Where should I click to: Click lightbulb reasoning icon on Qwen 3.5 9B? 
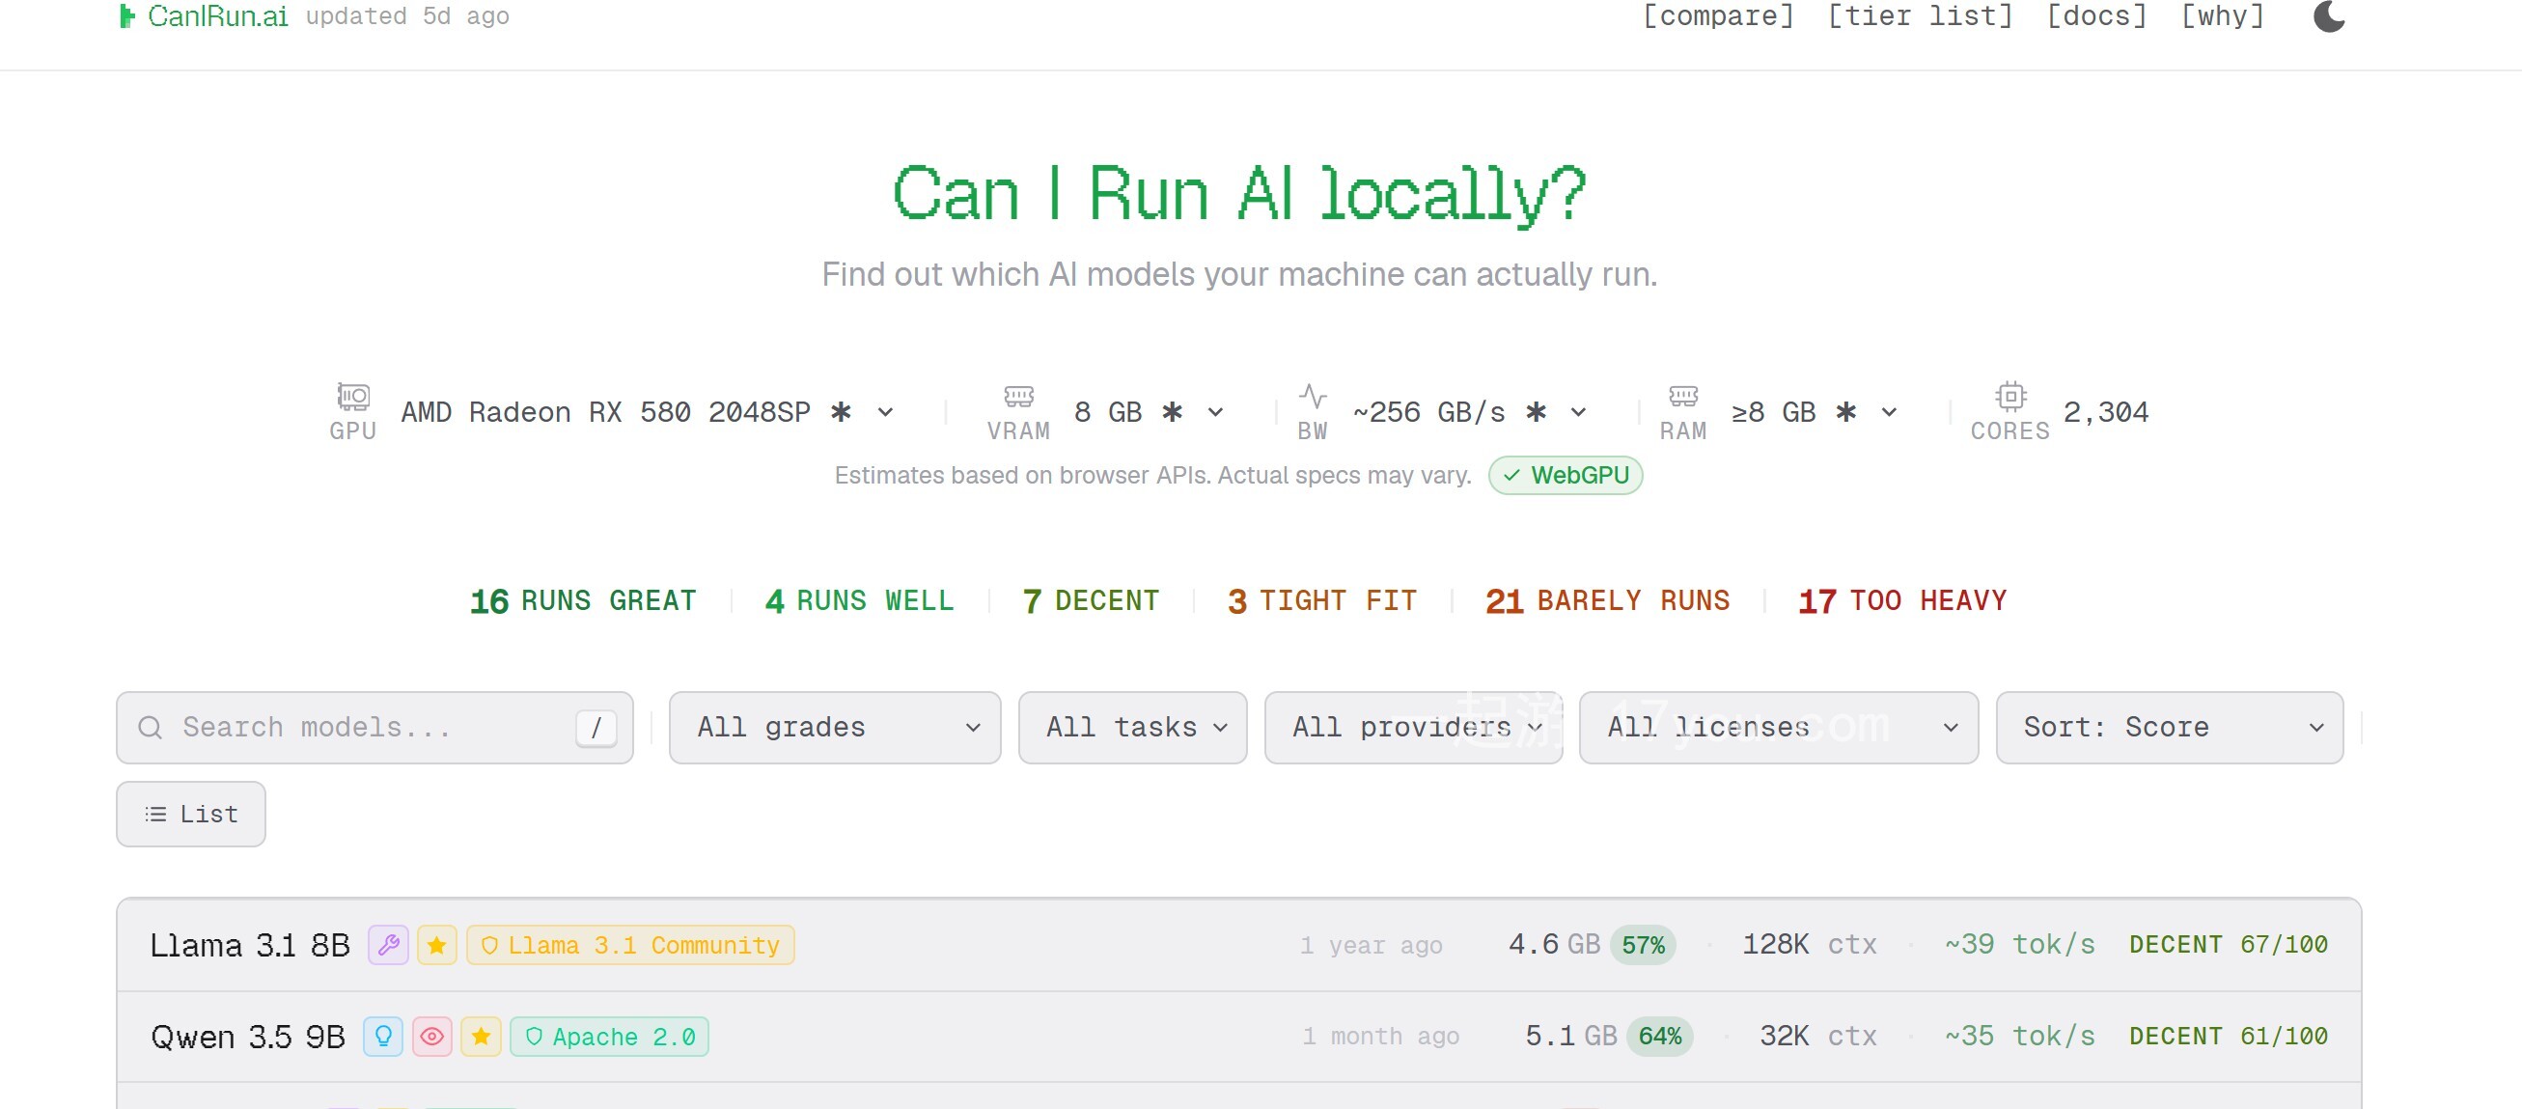pyautogui.click(x=383, y=1036)
